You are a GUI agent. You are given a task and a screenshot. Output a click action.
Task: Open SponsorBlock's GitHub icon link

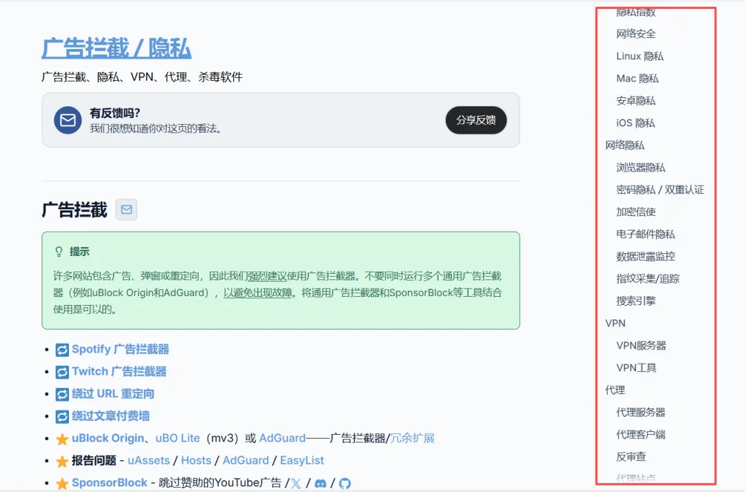point(345,484)
